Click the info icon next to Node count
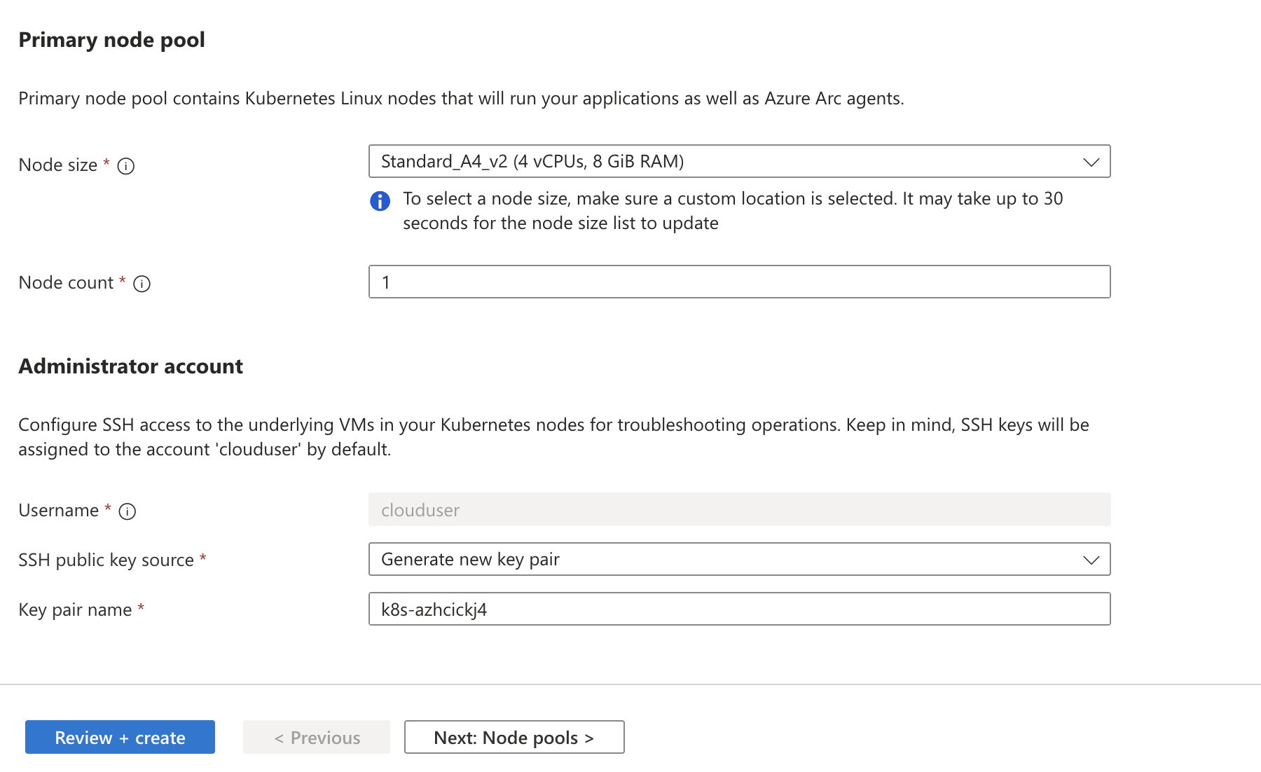This screenshot has width=1261, height=772. point(142,284)
